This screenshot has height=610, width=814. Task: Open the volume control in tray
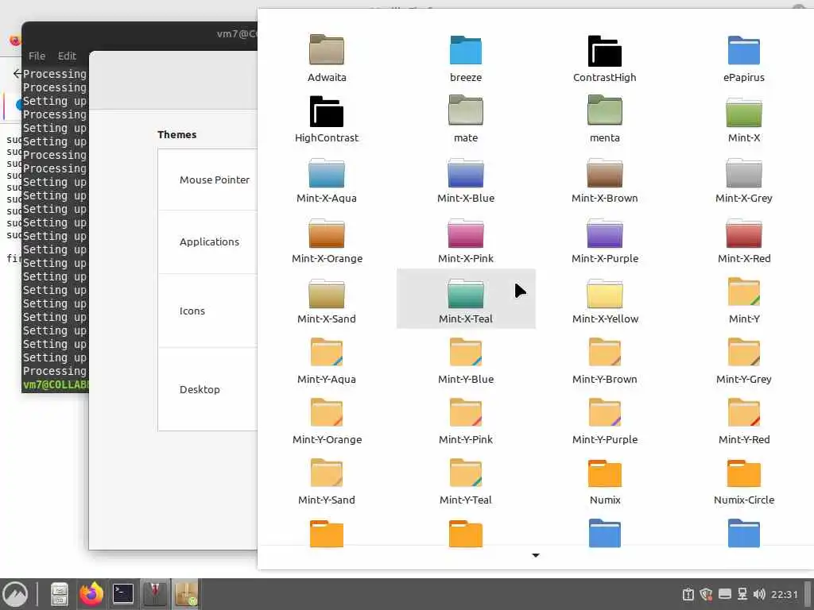point(759,594)
